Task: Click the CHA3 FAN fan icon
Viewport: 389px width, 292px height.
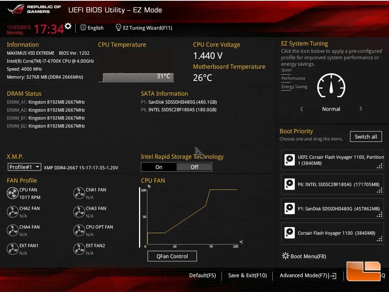Action: click(79, 212)
